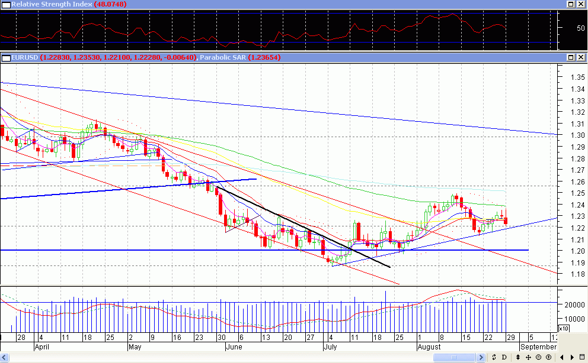Screen dimensions: 588x363
Task: Toggle vertical scale with up-down arrow icon
Action: coord(518,358)
